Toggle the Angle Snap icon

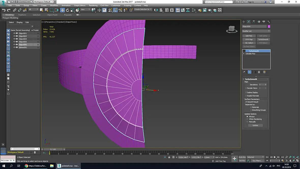coord(115,10)
